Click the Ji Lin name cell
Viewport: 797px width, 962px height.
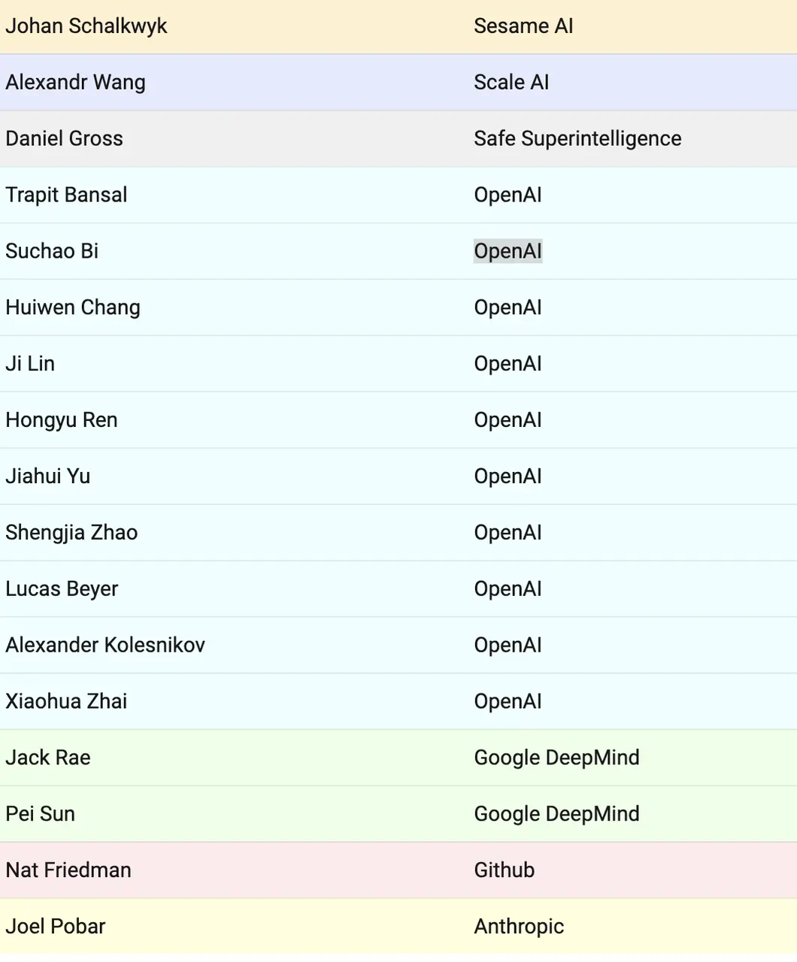[x=30, y=364]
